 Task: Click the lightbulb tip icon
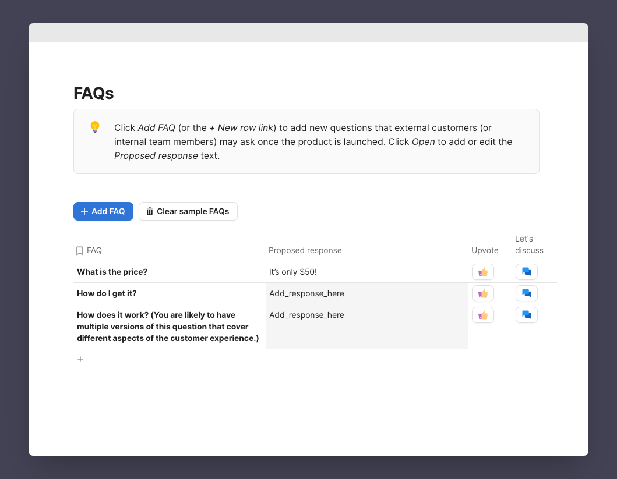pos(95,127)
